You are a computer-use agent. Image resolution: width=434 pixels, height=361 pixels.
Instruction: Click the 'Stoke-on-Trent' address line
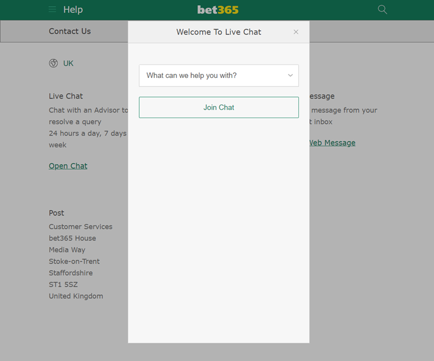coord(74,261)
